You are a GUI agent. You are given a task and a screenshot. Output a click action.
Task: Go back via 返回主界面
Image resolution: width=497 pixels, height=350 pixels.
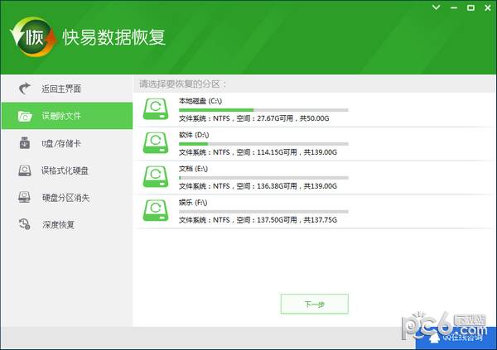tap(67, 89)
